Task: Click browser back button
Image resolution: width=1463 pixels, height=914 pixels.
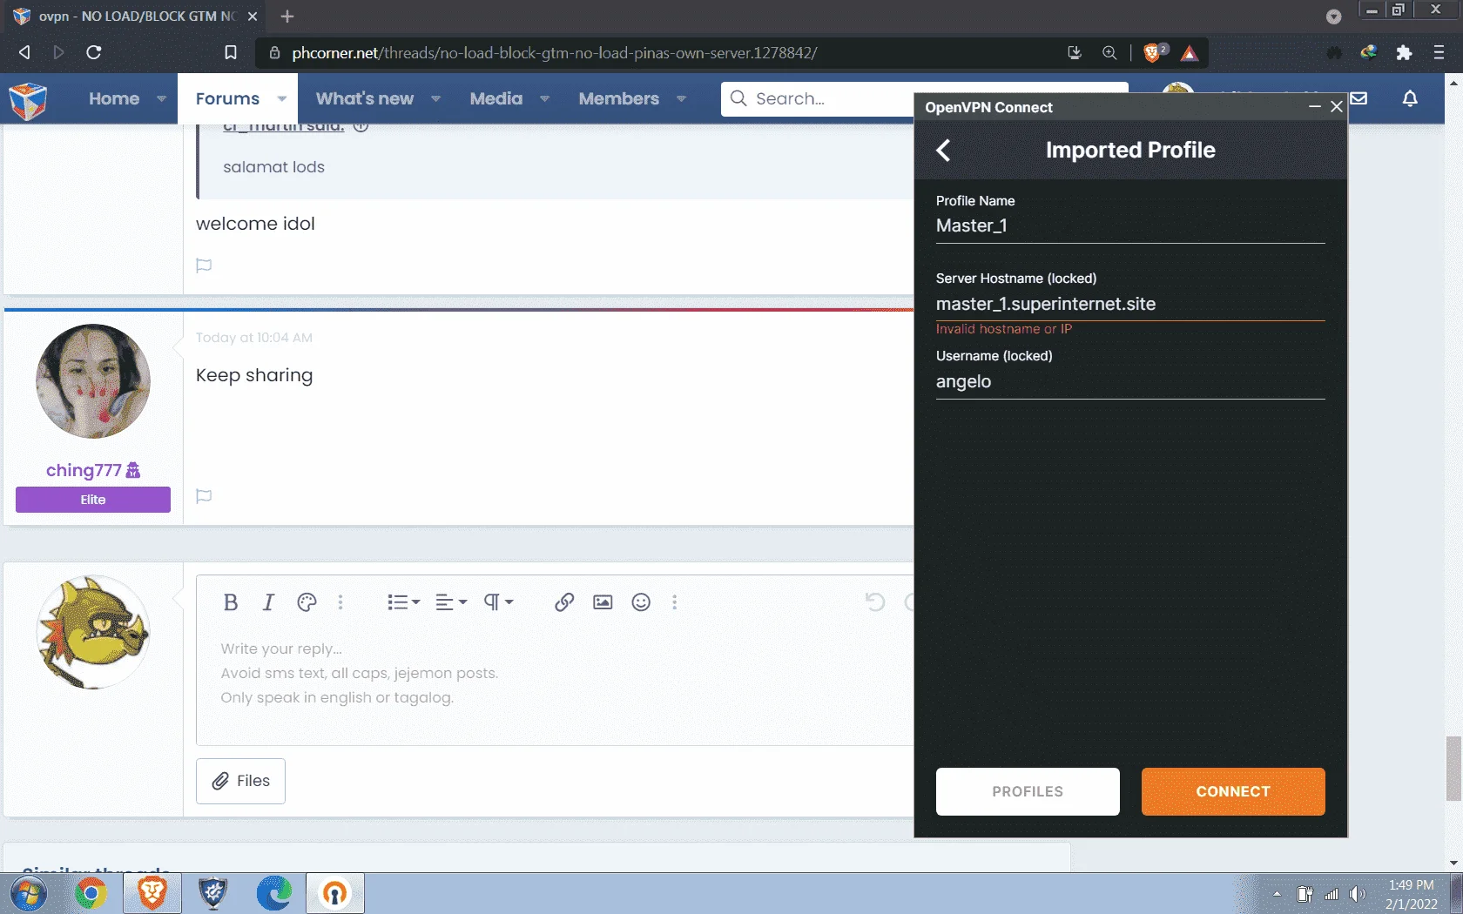Action: click(24, 52)
